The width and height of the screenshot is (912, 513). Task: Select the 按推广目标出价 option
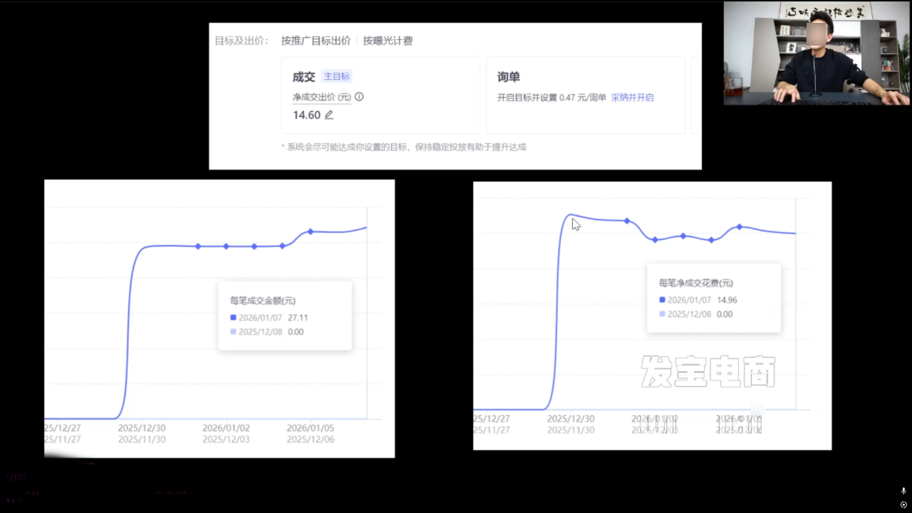316,40
